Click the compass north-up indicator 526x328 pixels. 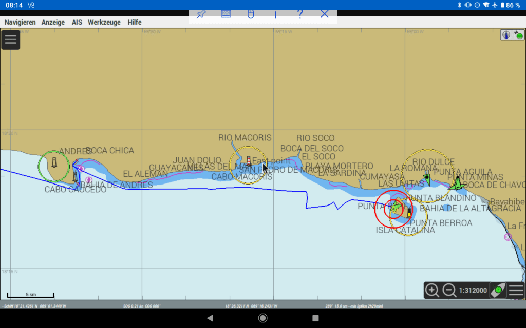pos(506,35)
